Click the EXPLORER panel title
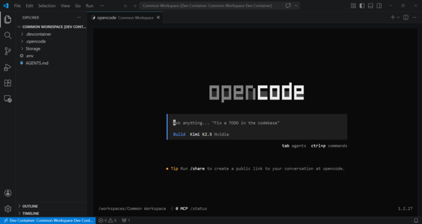Screen dimensions: 422x224 coord(30,18)
